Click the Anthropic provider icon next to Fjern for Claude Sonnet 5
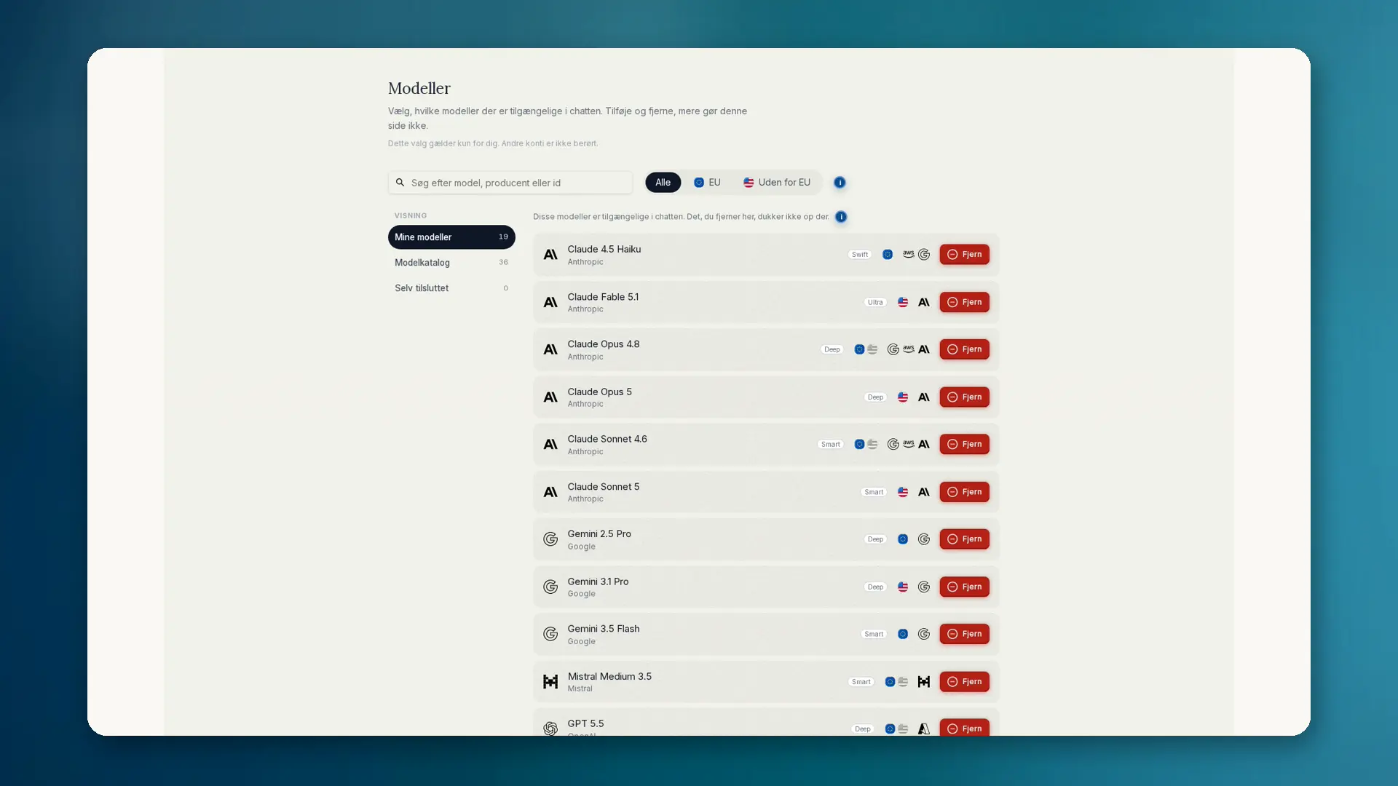The image size is (1398, 786). [924, 492]
